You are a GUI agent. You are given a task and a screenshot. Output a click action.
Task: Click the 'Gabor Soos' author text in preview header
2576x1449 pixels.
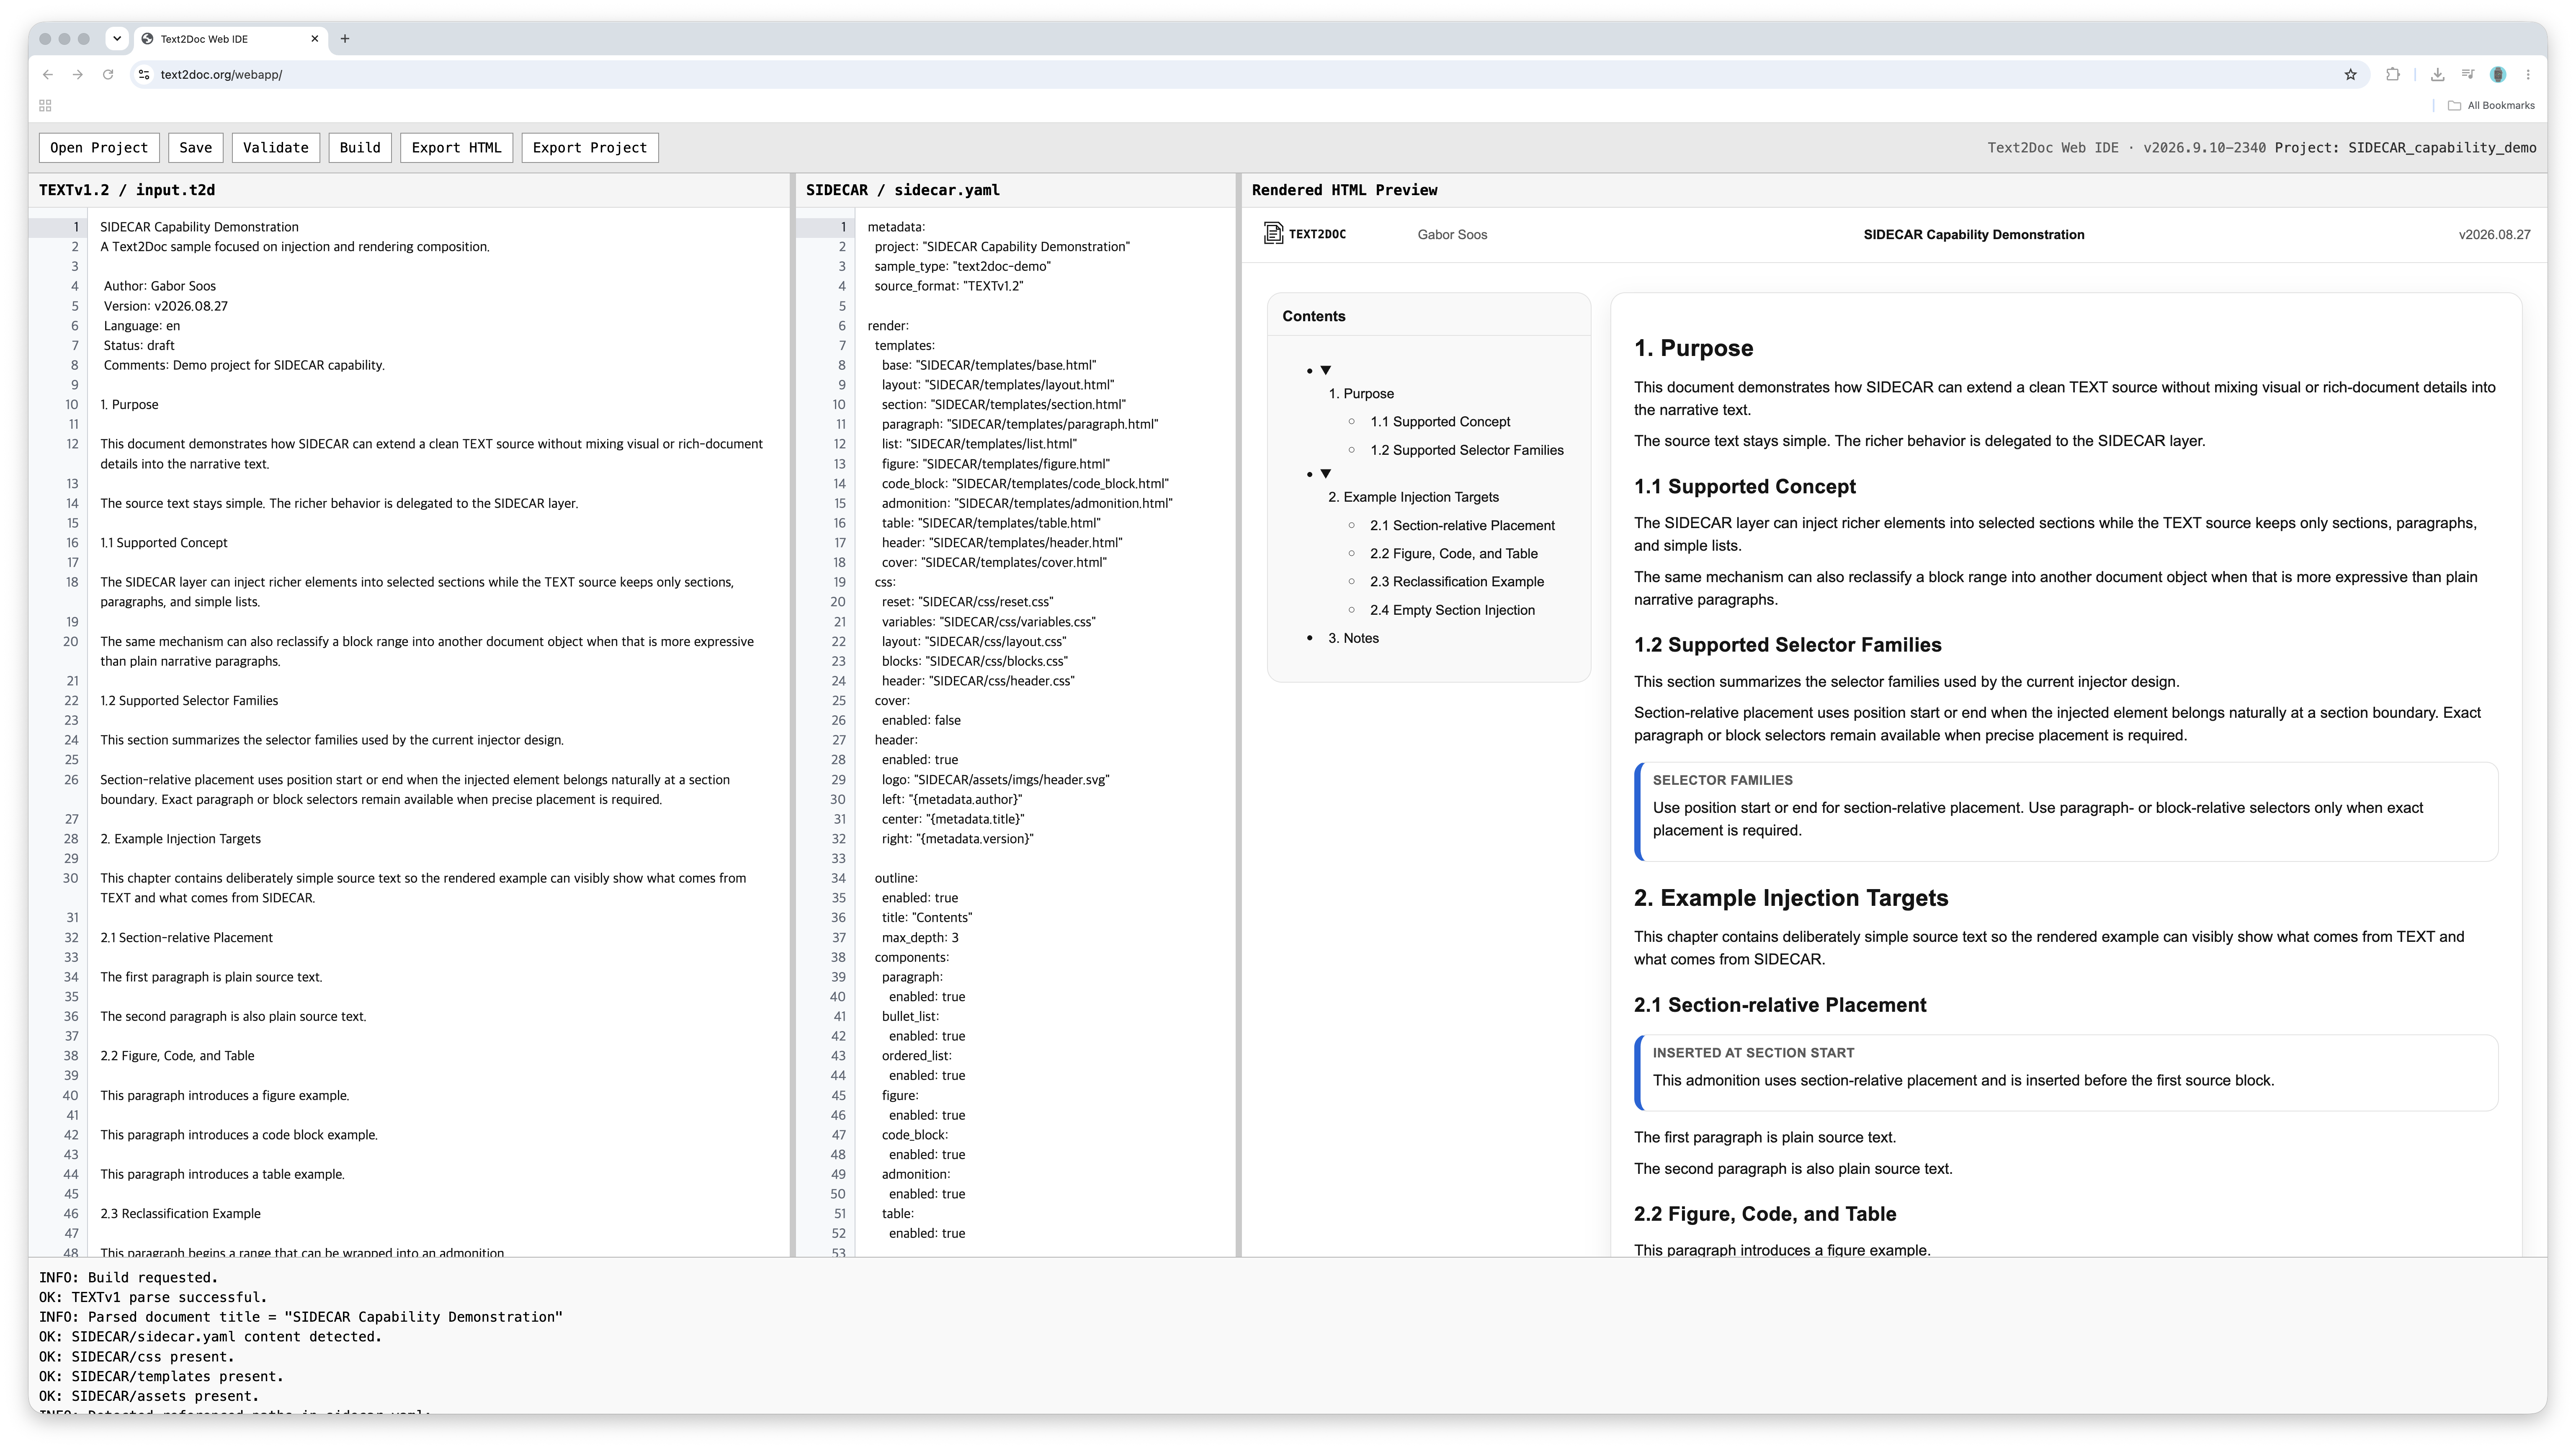[x=1452, y=234]
